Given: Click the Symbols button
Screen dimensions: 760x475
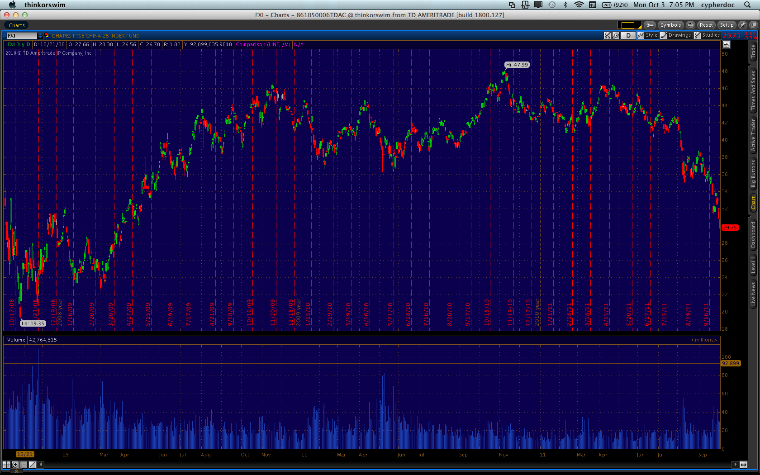Looking at the screenshot, I should pos(670,25).
